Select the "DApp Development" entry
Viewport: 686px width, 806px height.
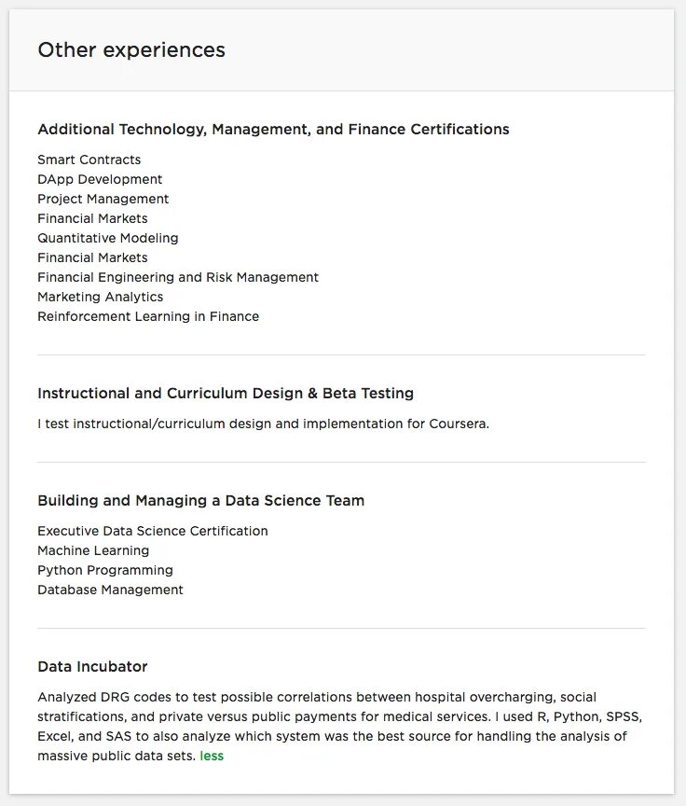(100, 179)
